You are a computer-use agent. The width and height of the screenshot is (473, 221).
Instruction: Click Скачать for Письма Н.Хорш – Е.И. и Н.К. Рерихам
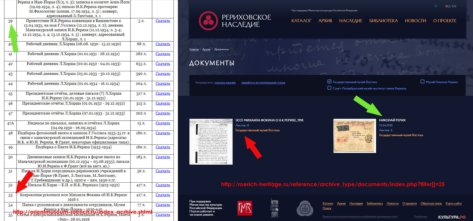pyautogui.click(x=163, y=185)
